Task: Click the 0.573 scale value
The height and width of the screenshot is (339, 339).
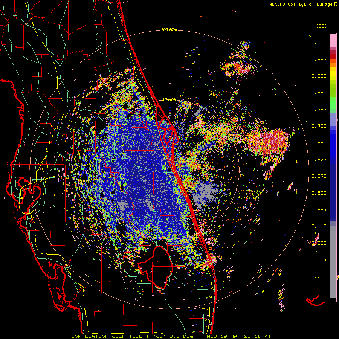Action: (319, 176)
